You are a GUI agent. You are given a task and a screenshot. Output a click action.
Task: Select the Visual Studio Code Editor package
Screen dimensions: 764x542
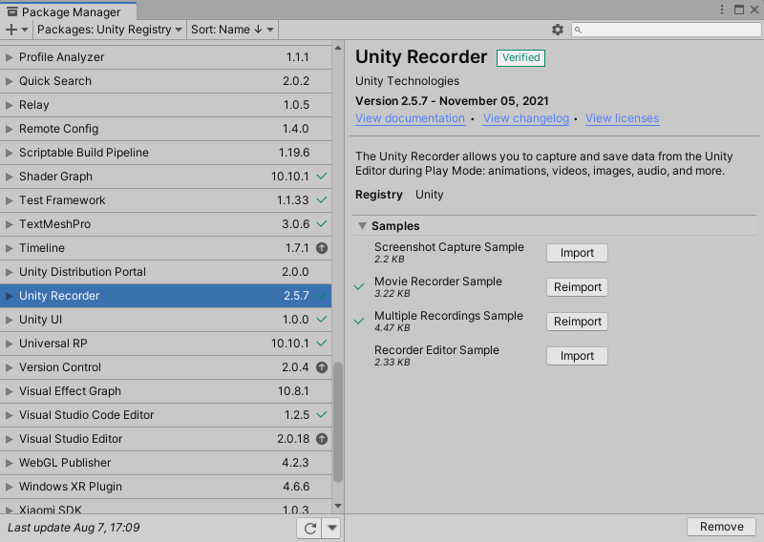click(165, 415)
